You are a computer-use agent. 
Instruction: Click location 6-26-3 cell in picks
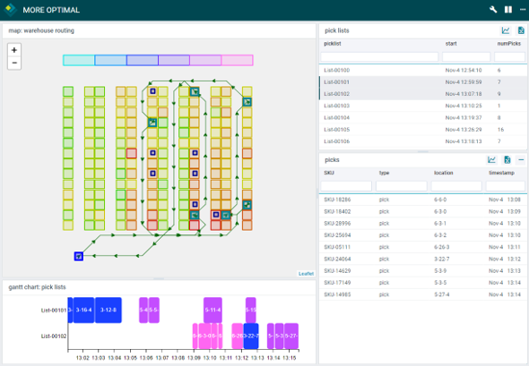(442, 247)
